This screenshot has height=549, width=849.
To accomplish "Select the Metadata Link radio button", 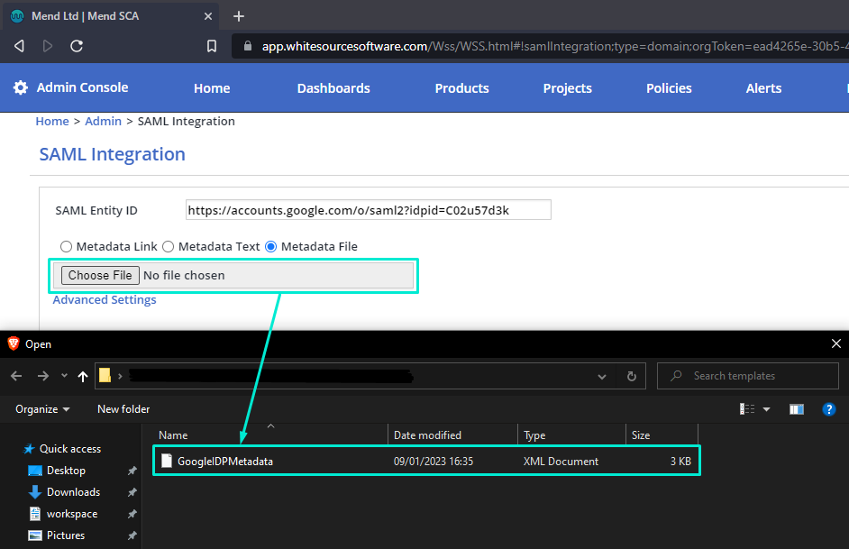I will click(x=66, y=247).
